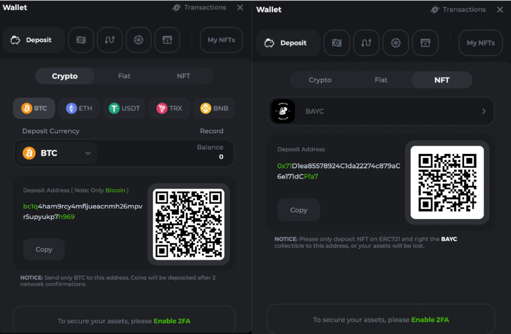Click the cash withdraw icon in the Crypto wallet panel
Viewport: 511px width, 334px height.
(x=81, y=40)
